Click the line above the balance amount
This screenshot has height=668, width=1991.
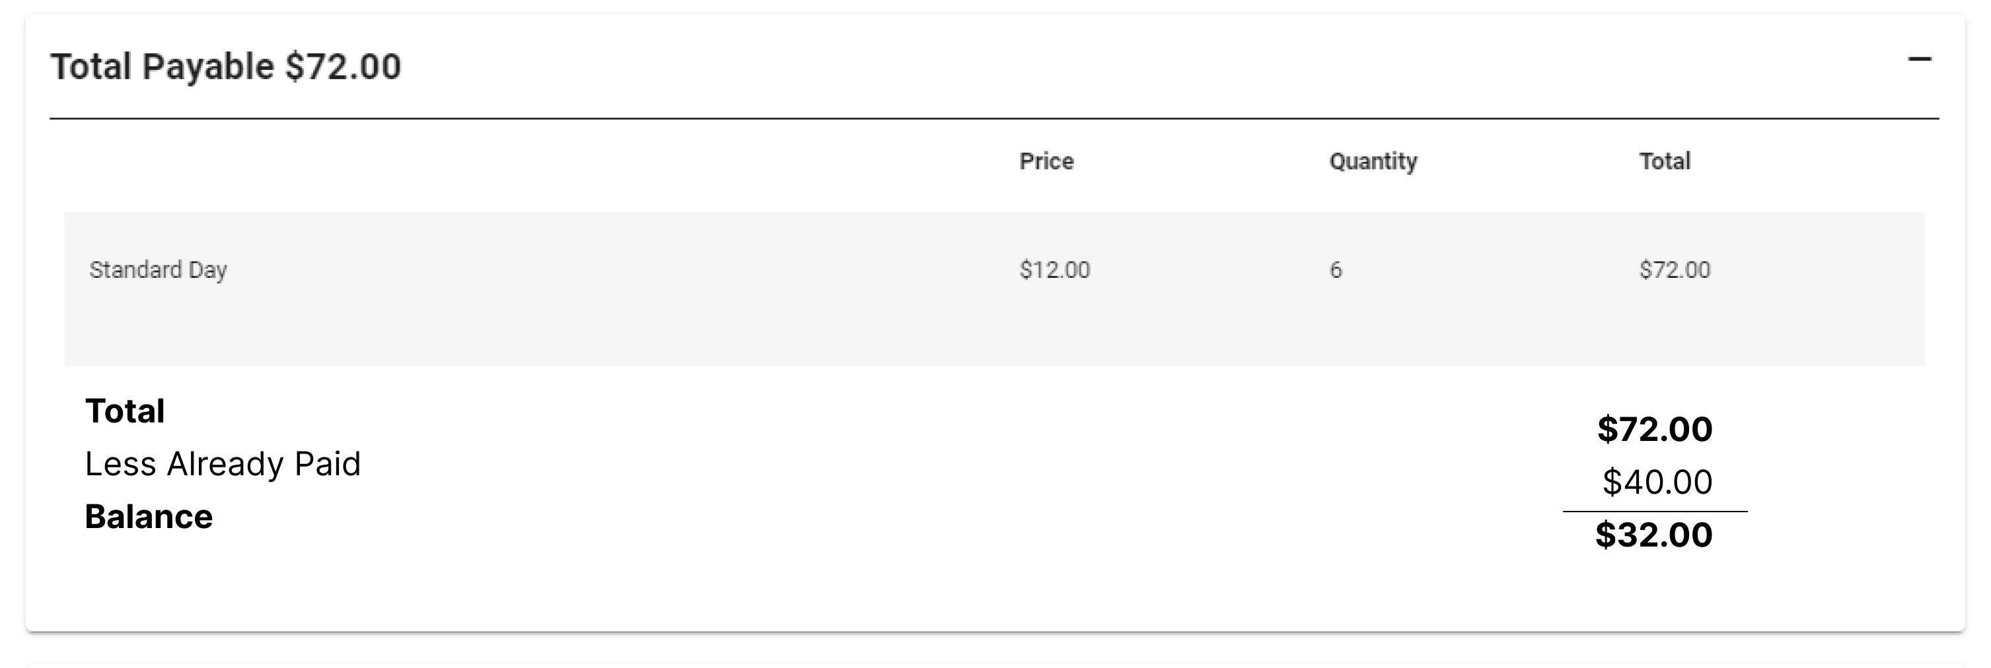[1655, 512]
